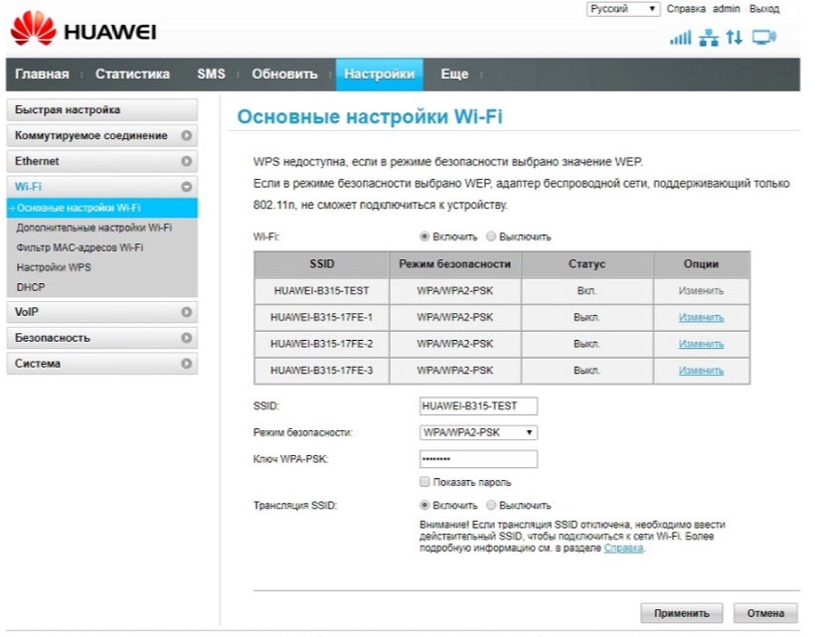The height and width of the screenshot is (637, 827).
Task: Click Изменить for HUAWEI-B315-17FE-1
Action: (701, 317)
